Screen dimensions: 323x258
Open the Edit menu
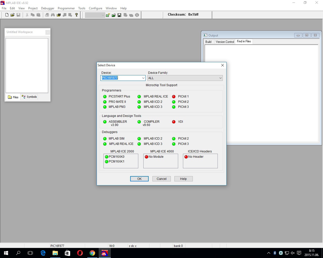coord(12,8)
